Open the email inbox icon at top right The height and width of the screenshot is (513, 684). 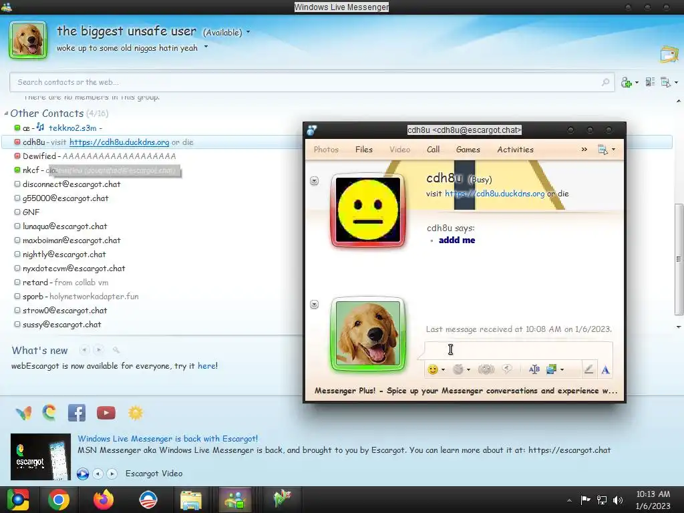pos(669,55)
